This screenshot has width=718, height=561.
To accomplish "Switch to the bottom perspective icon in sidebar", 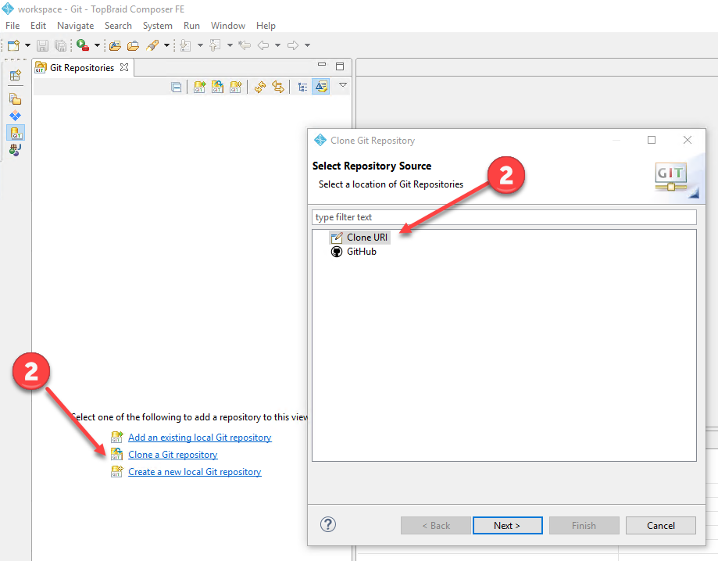I will tap(15, 150).
